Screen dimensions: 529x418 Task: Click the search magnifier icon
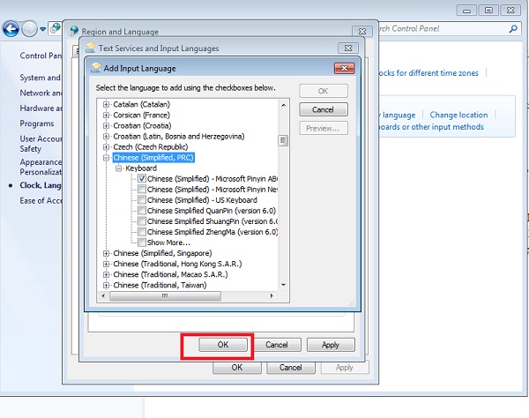point(513,29)
